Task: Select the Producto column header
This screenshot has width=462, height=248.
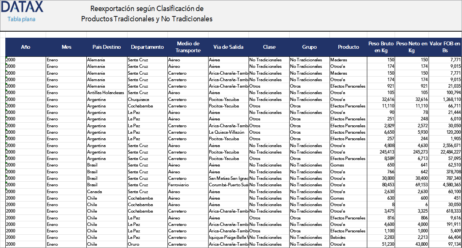Action: 349,47
